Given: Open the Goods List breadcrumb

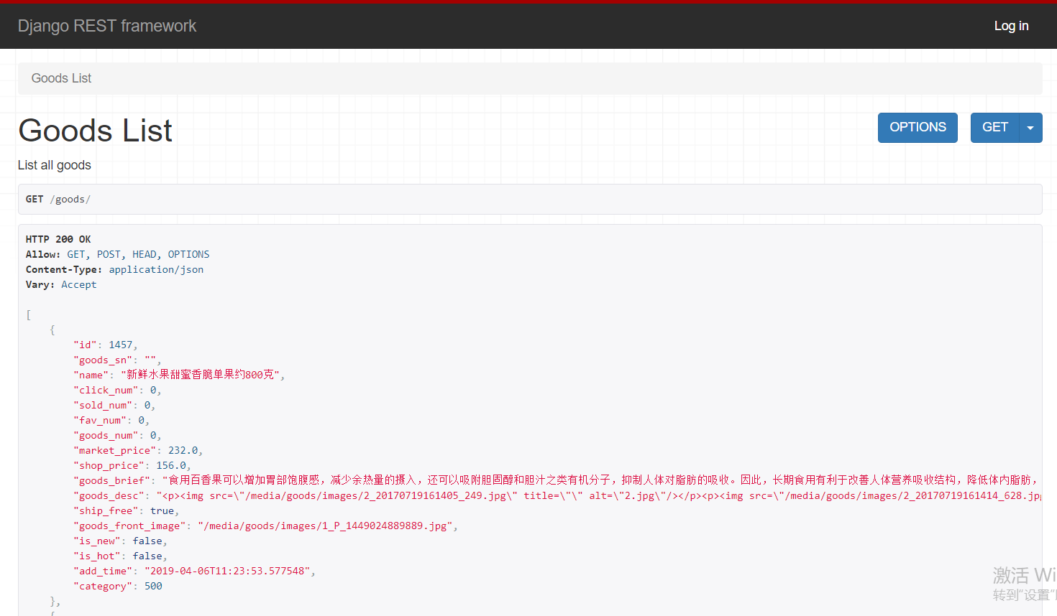Looking at the screenshot, I should [x=61, y=78].
